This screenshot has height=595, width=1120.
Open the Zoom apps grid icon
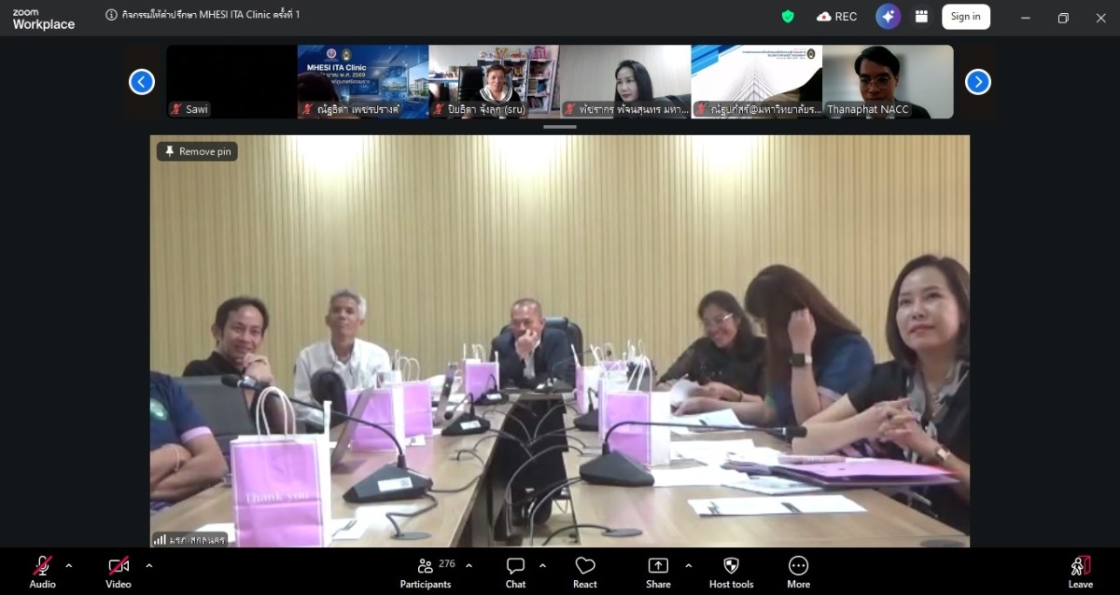click(921, 17)
